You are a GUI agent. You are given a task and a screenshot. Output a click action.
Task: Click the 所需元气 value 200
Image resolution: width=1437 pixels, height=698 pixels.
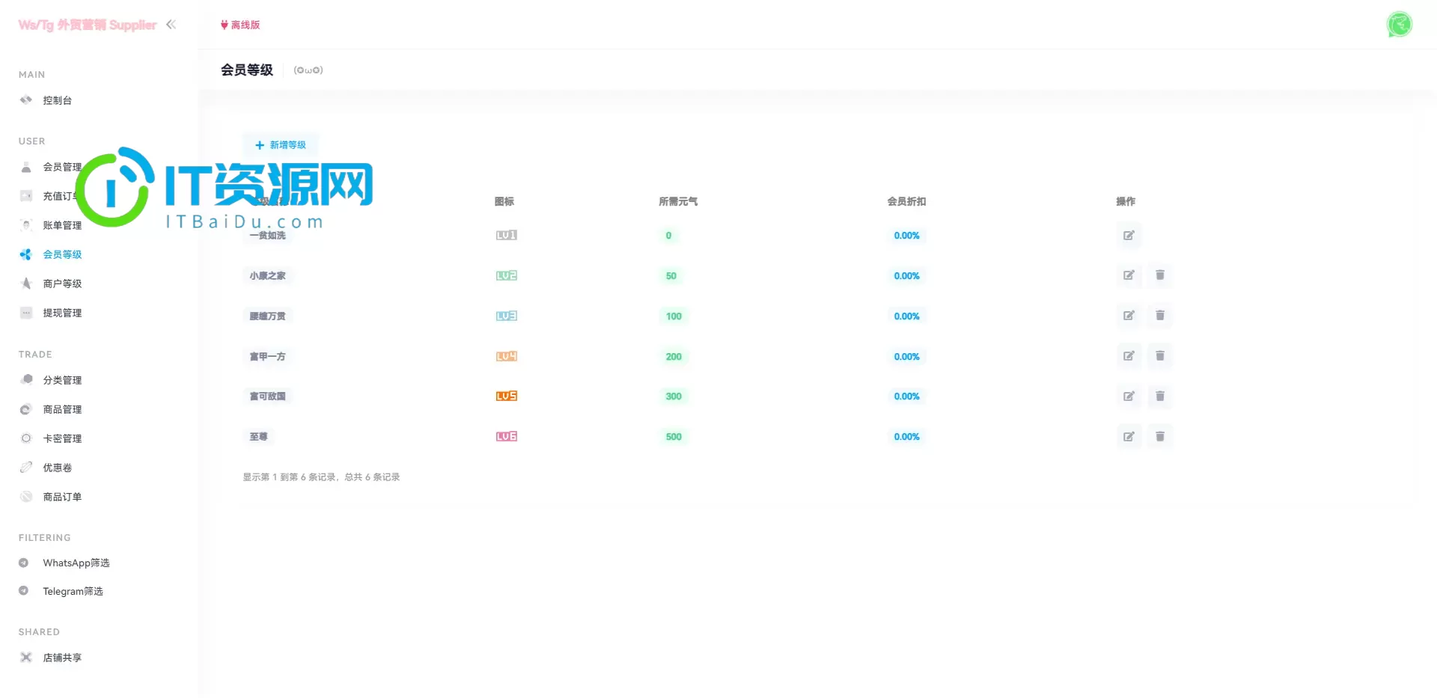[674, 357]
